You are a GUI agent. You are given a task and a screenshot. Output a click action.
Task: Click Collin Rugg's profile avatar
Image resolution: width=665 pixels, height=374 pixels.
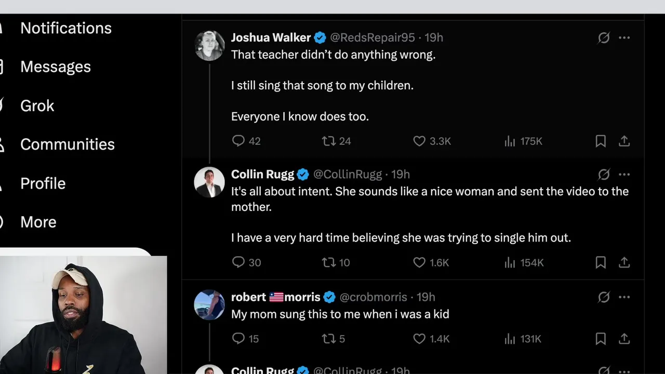click(x=209, y=182)
